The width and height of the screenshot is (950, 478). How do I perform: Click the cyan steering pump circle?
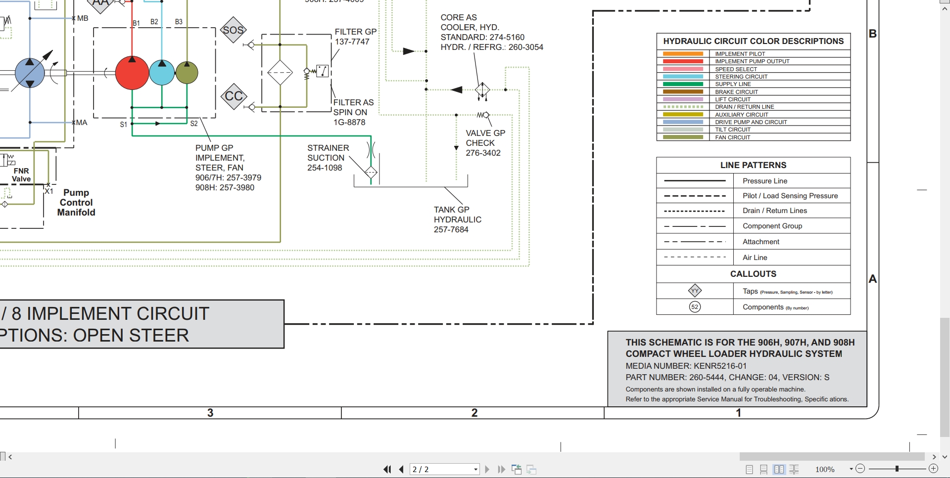(162, 72)
